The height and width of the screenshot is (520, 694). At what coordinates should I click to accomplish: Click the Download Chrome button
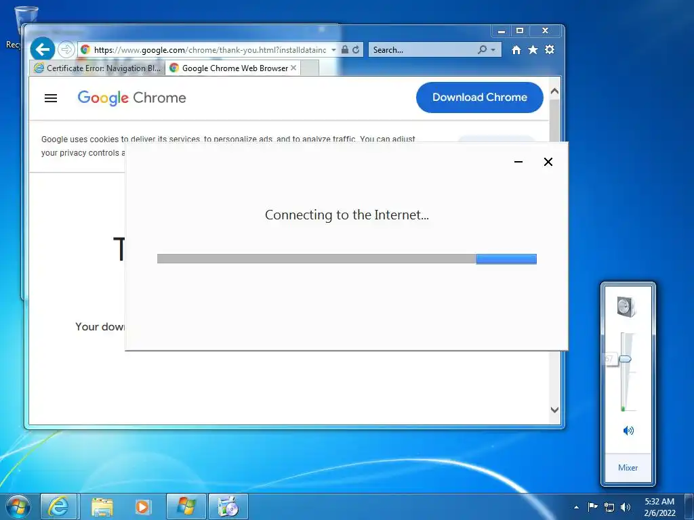(479, 97)
